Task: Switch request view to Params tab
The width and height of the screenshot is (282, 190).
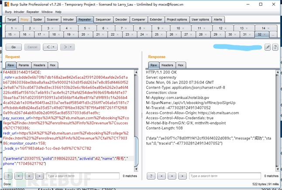Action: point(24,65)
